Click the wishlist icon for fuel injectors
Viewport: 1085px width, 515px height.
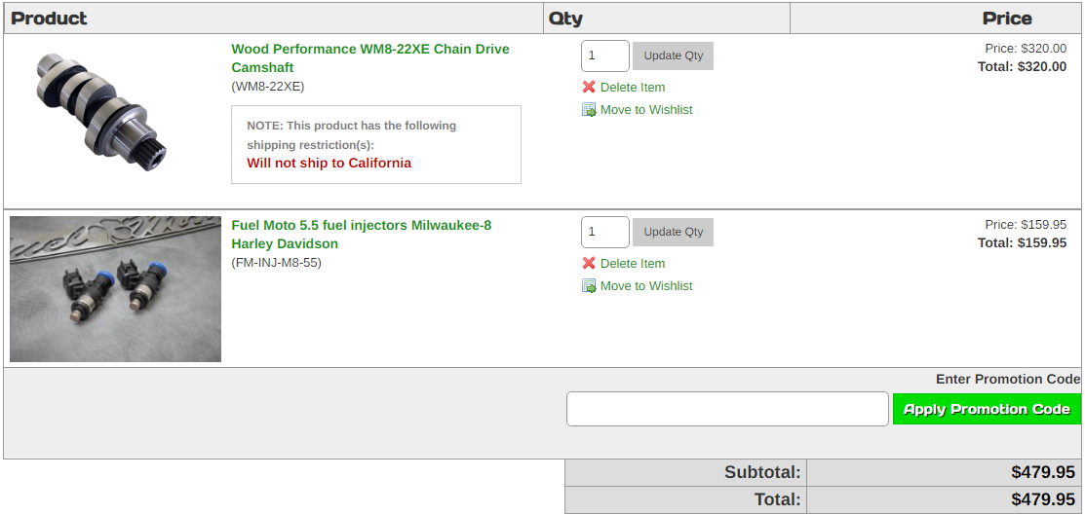(589, 286)
